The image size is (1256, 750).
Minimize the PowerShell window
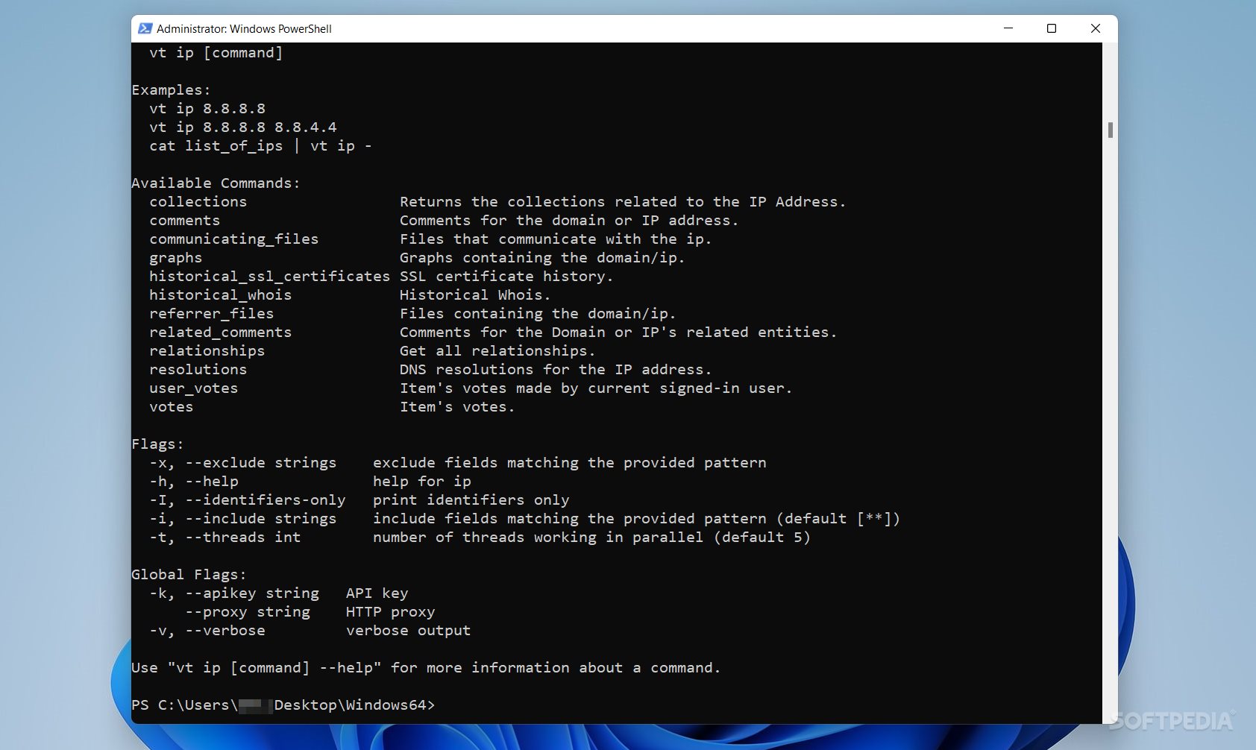[x=1008, y=28]
